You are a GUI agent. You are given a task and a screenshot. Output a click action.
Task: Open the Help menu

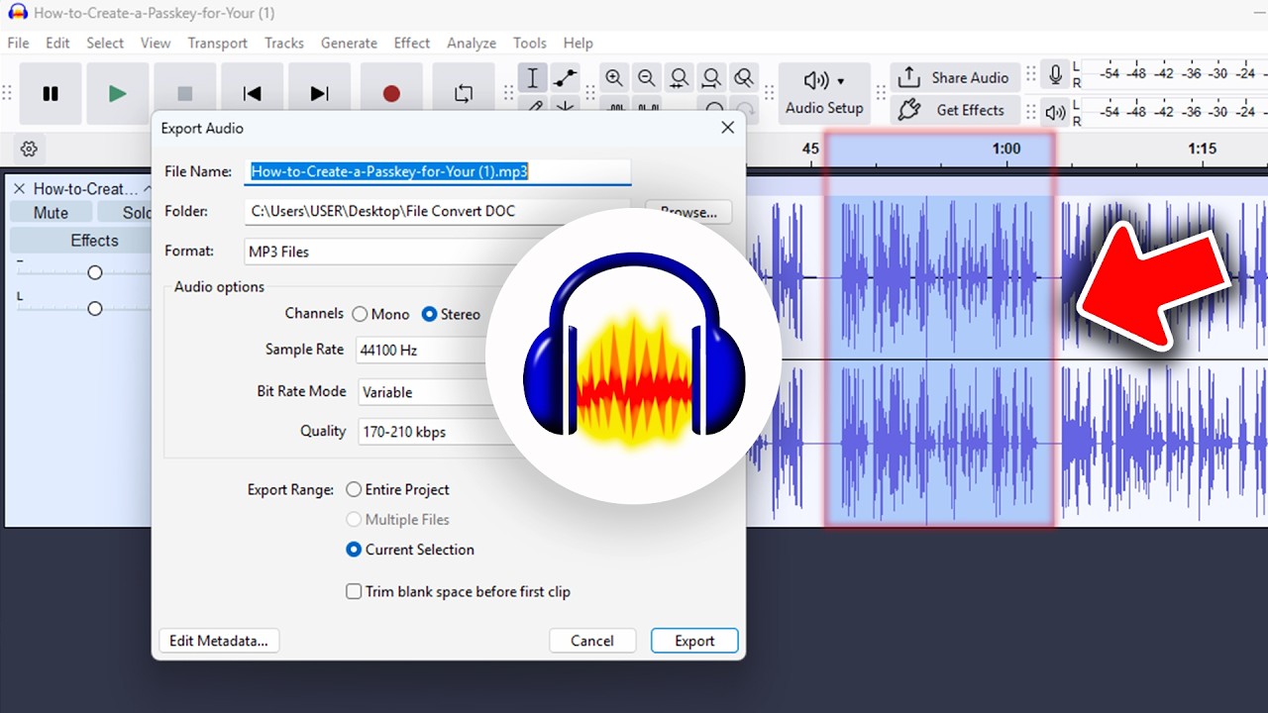(579, 44)
